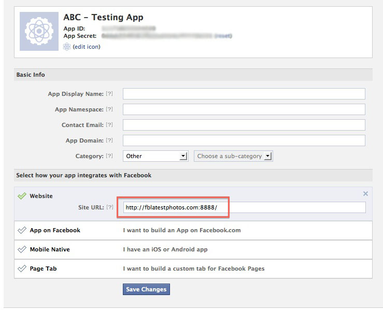The image size is (383, 310).
Task: Remove the Website section with the X
Action: coord(365,194)
